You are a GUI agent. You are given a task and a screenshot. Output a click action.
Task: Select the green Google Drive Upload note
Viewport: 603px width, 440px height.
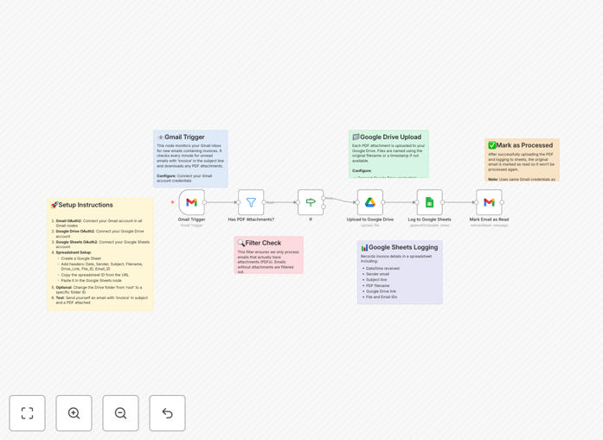(x=388, y=154)
